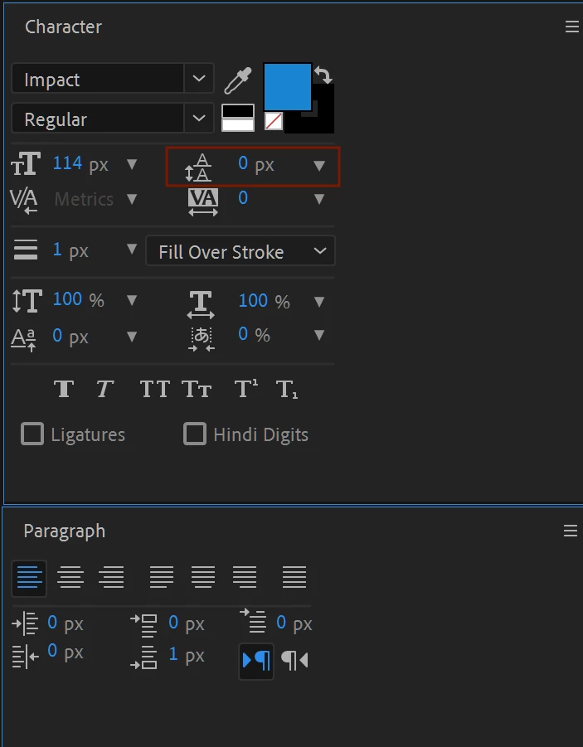Set colors to black and white
The height and width of the screenshot is (747, 583).
click(x=238, y=118)
